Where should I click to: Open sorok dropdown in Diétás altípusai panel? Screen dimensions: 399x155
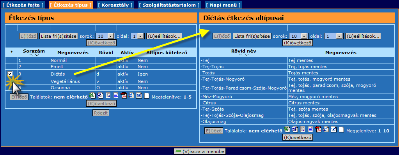(x=298, y=36)
